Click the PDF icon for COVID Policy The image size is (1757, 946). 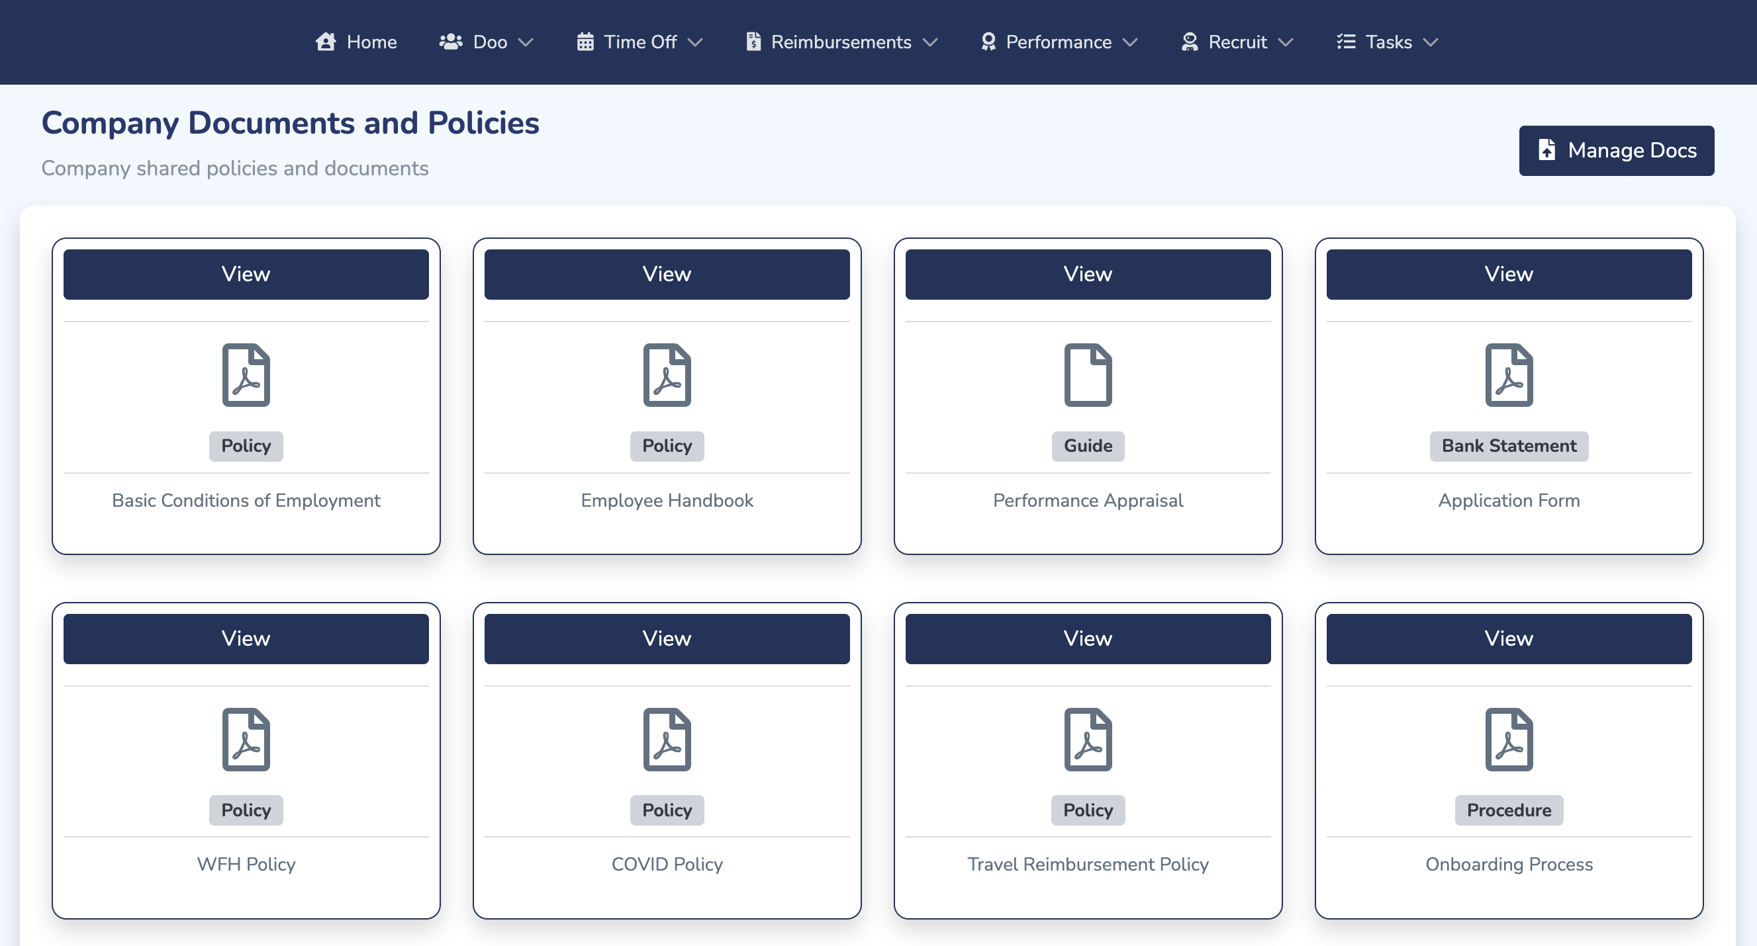[667, 740]
